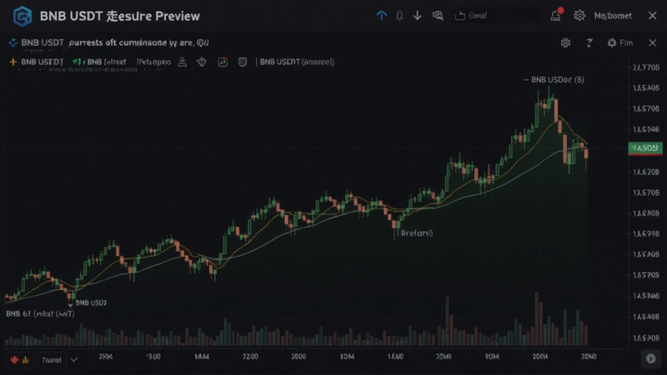Click the bell icon beside the up arrow
The height and width of the screenshot is (375, 667).
[x=399, y=16]
